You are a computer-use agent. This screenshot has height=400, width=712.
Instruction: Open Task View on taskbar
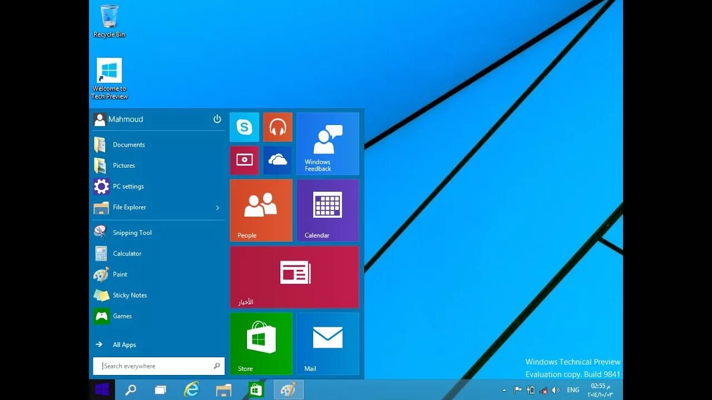pos(161,390)
